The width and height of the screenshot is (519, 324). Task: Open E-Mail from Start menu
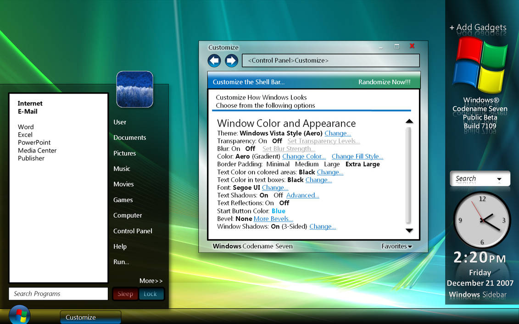tap(28, 111)
